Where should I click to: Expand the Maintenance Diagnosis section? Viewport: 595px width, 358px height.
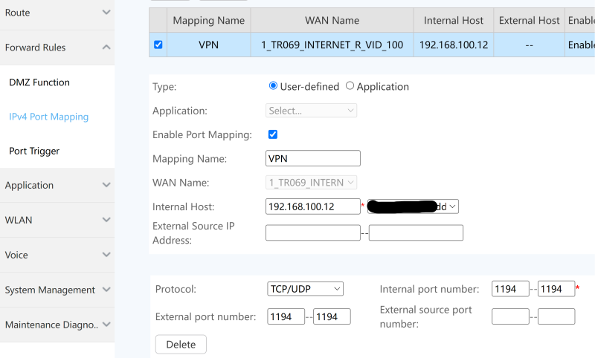(x=106, y=325)
